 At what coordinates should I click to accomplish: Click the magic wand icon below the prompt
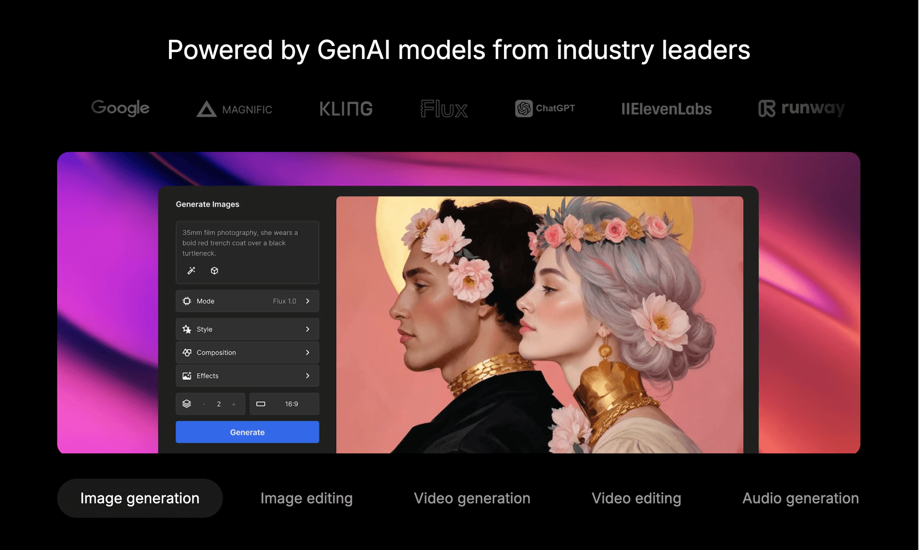click(x=191, y=270)
